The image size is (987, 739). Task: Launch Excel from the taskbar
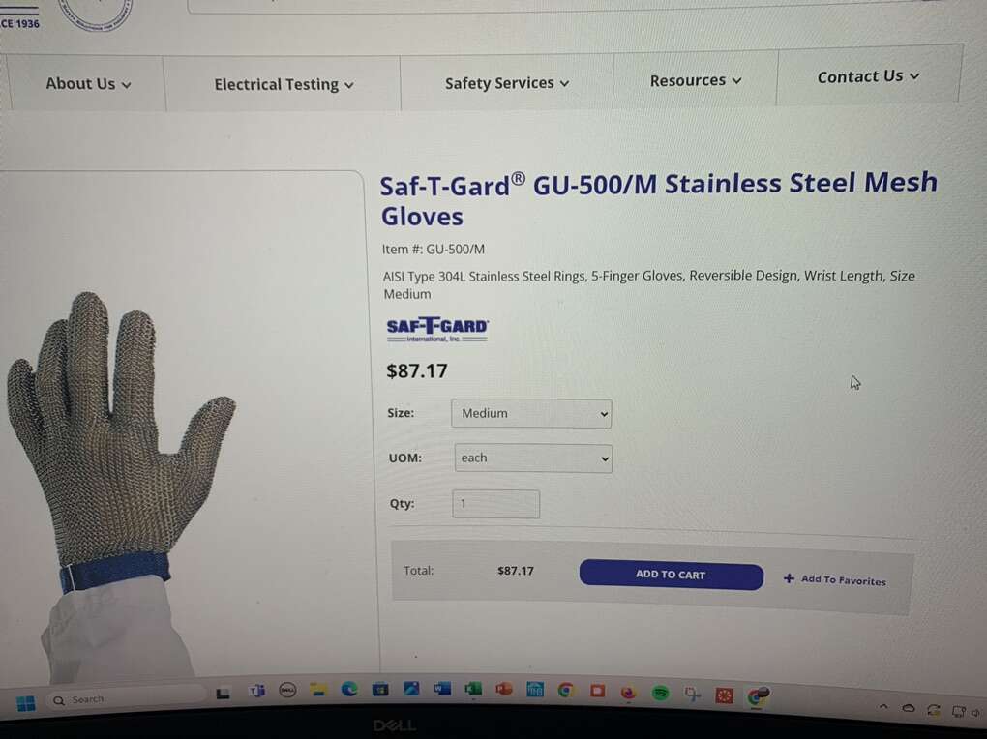[x=473, y=689]
